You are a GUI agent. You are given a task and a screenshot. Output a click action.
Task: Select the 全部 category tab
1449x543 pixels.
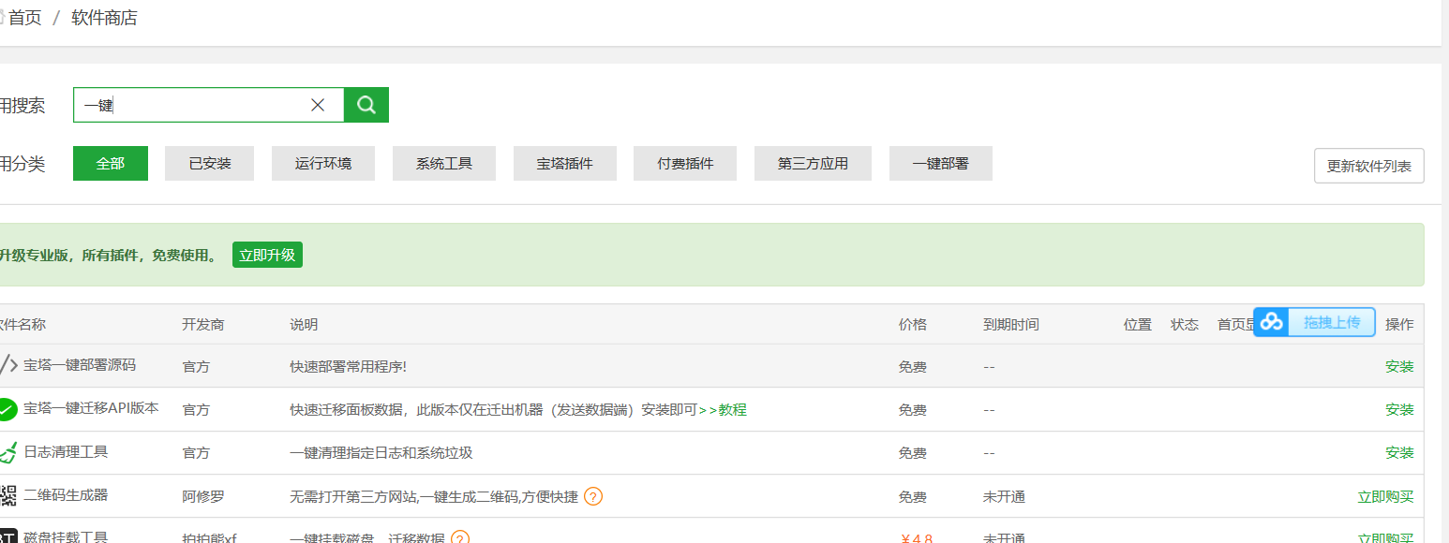(111, 163)
